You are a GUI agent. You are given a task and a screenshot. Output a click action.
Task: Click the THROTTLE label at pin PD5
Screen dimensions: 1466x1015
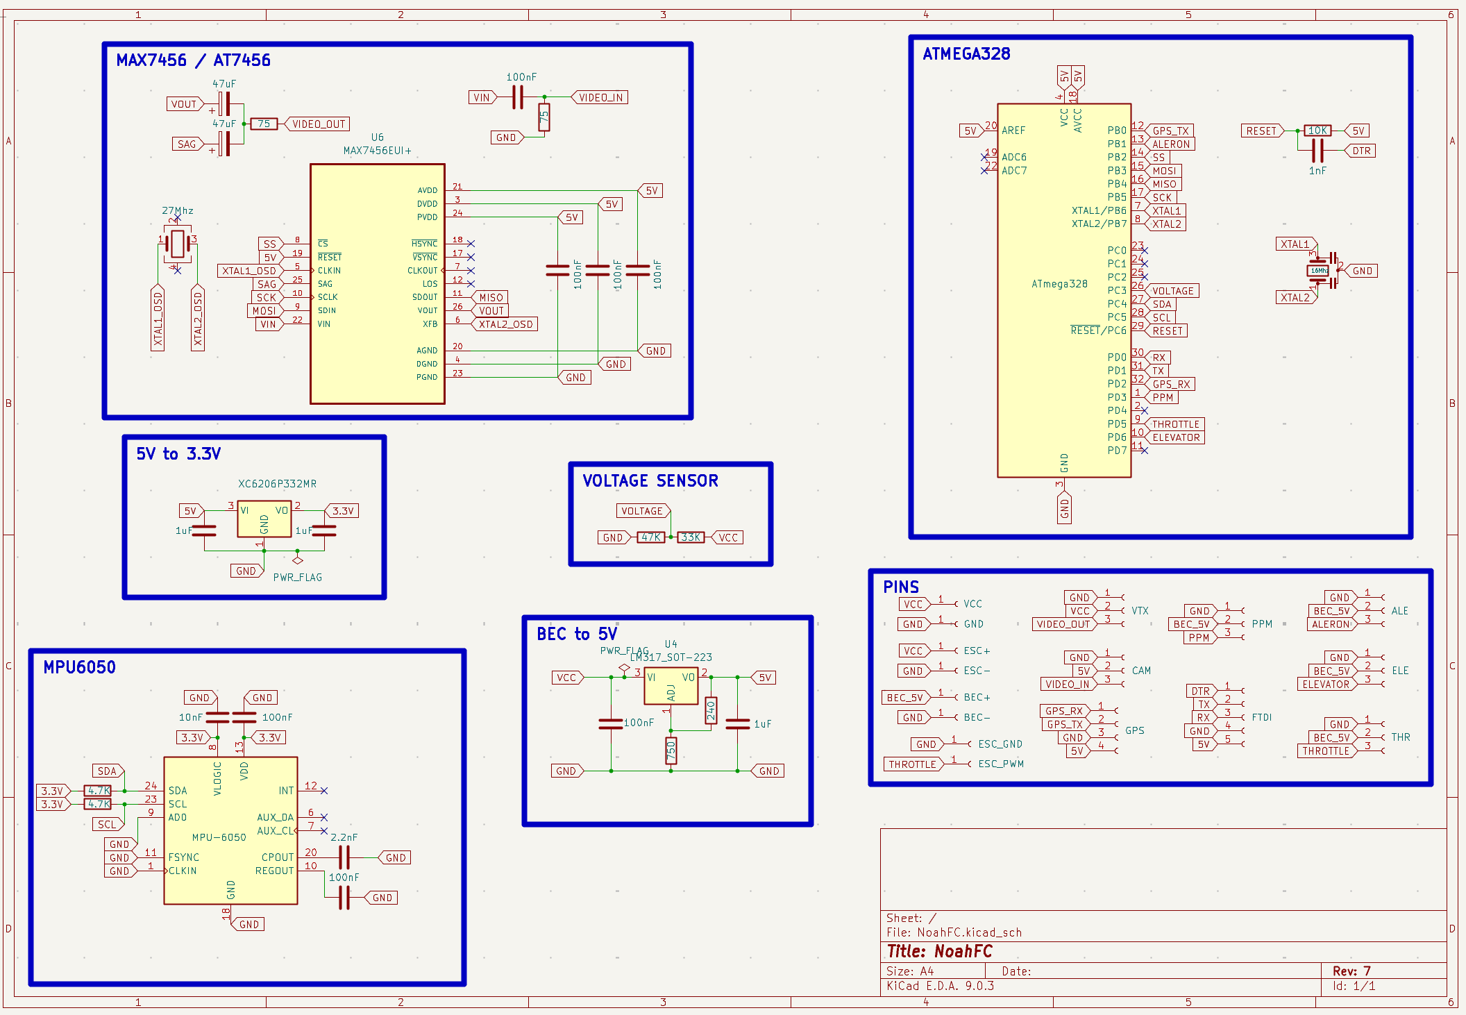pyautogui.click(x=1174, y=424)
